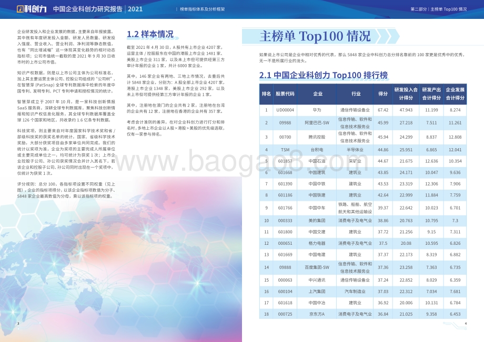Screen dimensions: 484x342
Task: Click stock code 601668
Action: tap(285, 172)
